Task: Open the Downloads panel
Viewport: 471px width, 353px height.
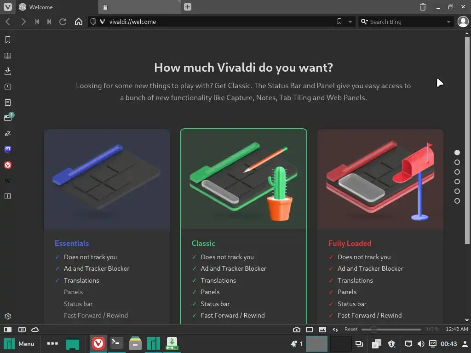Action: point(8,71)
